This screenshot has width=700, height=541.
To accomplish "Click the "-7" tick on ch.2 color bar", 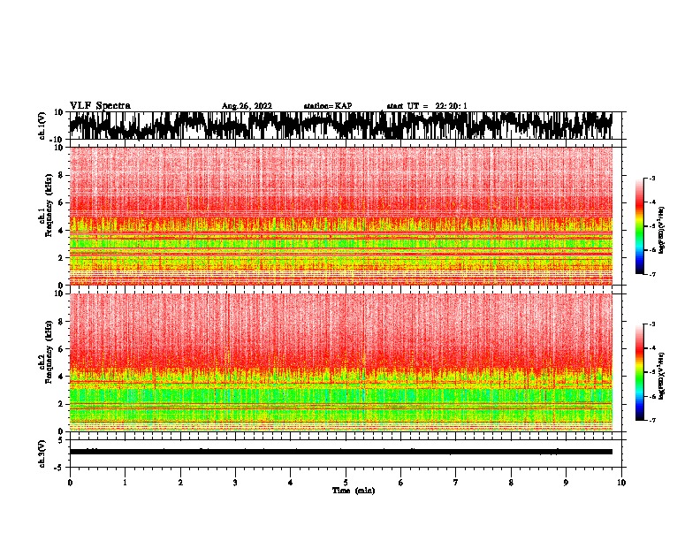I will coord(652,421).
